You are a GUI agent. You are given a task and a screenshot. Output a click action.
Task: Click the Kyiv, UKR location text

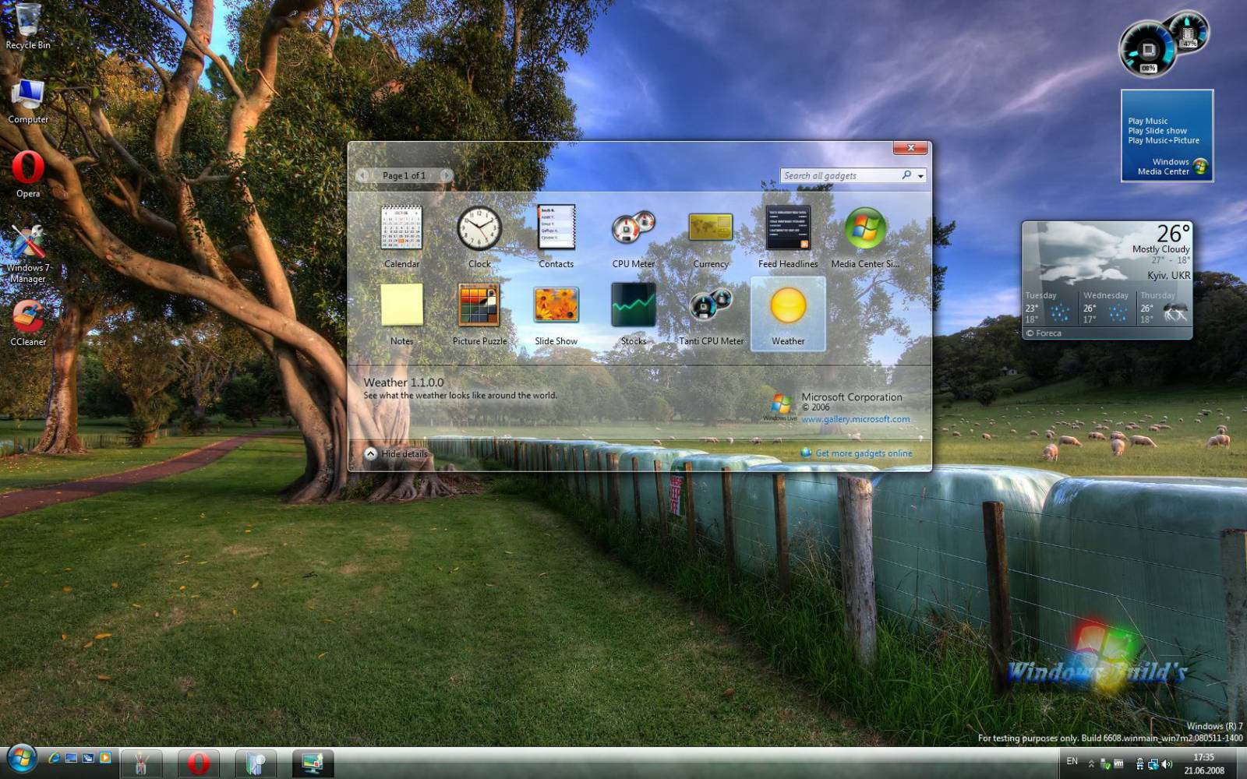tap(1168, 276)
